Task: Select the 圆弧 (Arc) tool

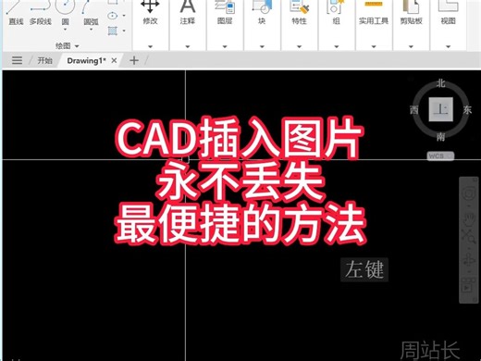Action: pyautogui.click(x=91, y=12)
